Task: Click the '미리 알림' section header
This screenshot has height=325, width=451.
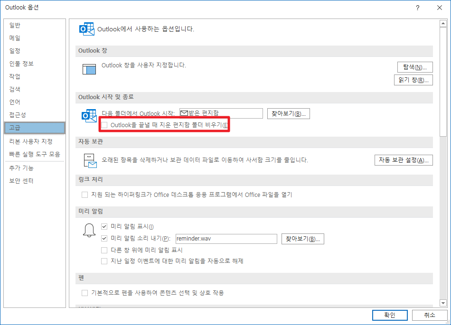Action: click(254, 212)
